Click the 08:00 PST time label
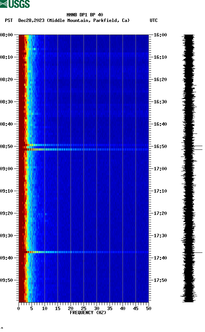This screenshot has width=205, height=332. coord(6,35)
